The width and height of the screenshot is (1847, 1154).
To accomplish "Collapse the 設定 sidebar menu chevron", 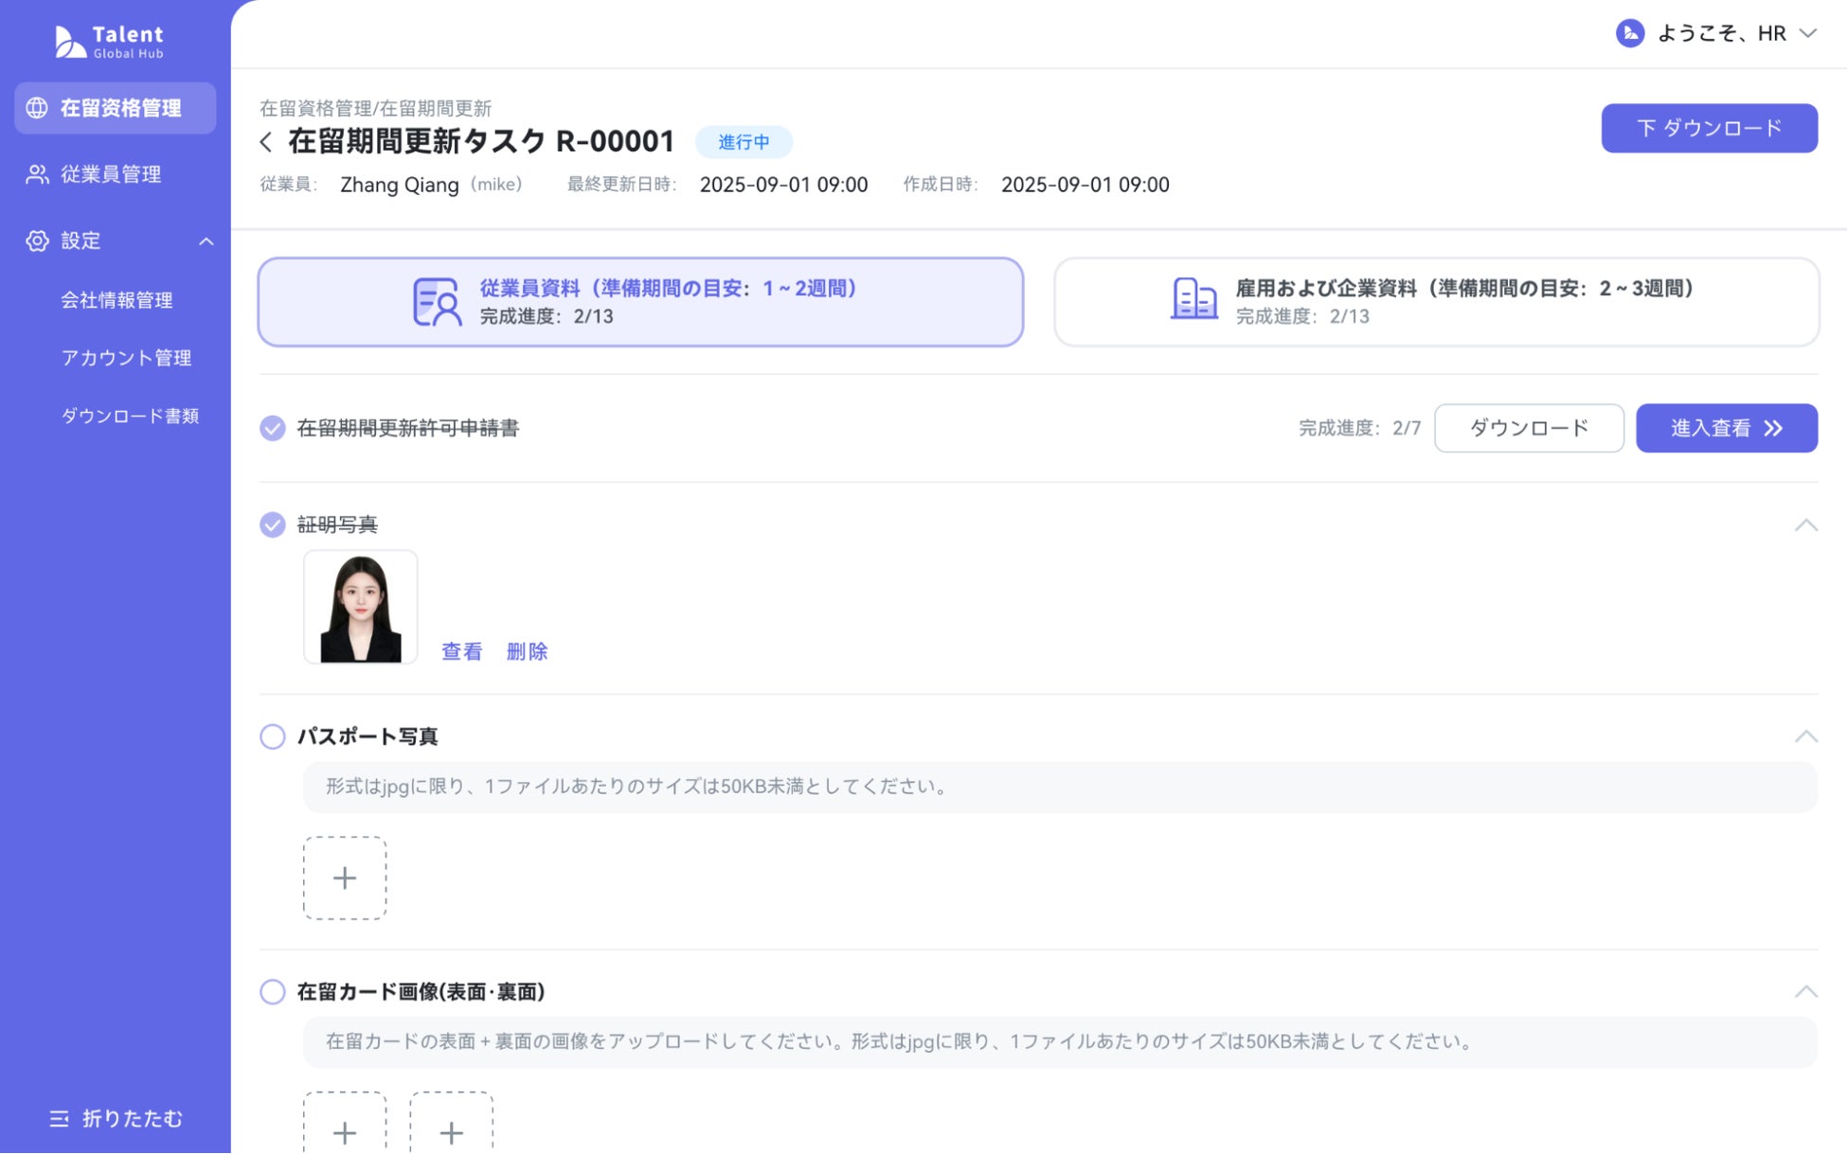I will click(x=206, y=241).
